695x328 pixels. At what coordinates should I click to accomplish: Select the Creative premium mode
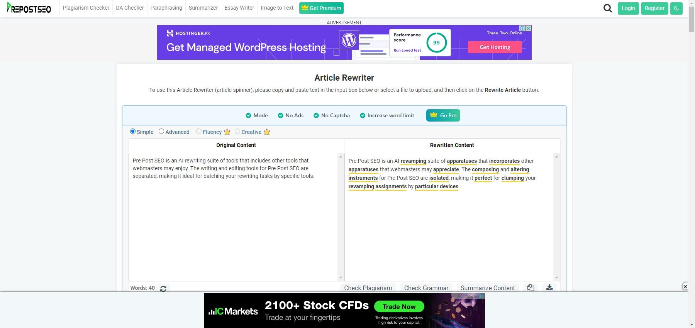tap(237, 131)
